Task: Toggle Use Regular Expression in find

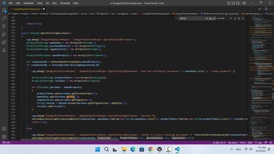Action: (x=214, y=18)
